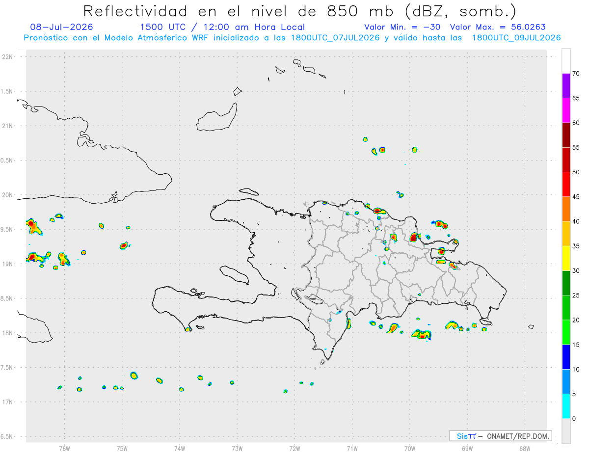Viewport: 589px width, 455px height.
Task: Select the gold 35–40 dBZ colorbar segment
Action: tap(566, 234)
